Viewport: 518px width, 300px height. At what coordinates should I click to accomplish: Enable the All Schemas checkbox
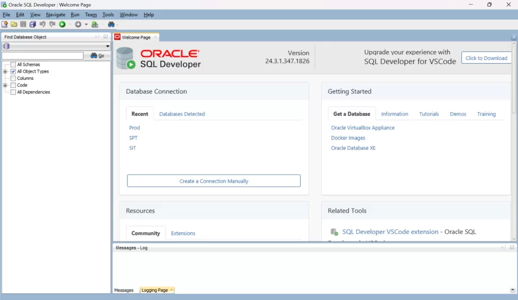(x=13, y=65)
